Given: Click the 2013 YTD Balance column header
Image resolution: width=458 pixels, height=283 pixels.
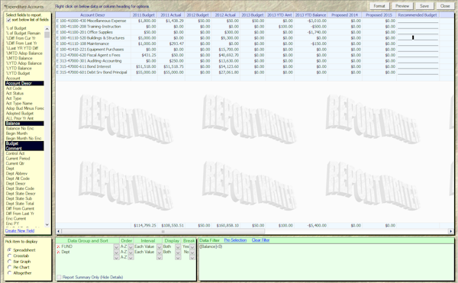Looking at the screenshot, I should tap(311, 15).
